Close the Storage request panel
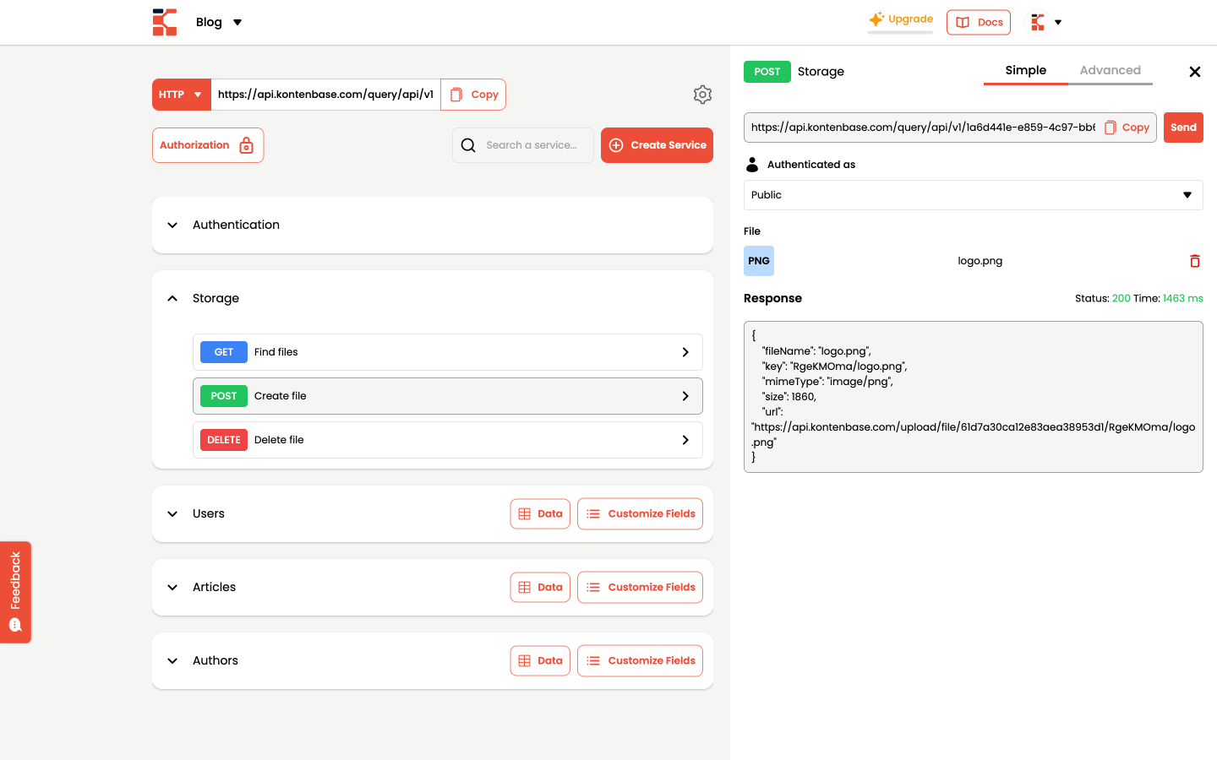Viewport: 1217px width, 760px height. point(1194,72)
